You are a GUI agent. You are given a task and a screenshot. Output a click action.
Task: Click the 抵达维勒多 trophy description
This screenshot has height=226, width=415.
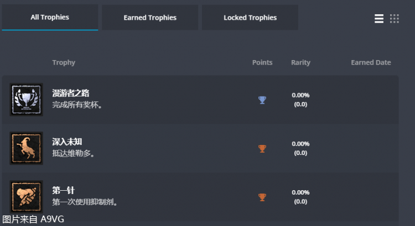[x=73, y=153]
